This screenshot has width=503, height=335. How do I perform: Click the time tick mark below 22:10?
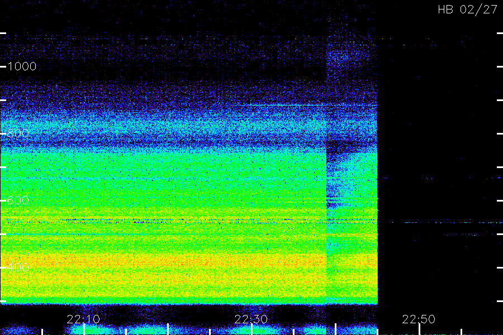point(84,329)
